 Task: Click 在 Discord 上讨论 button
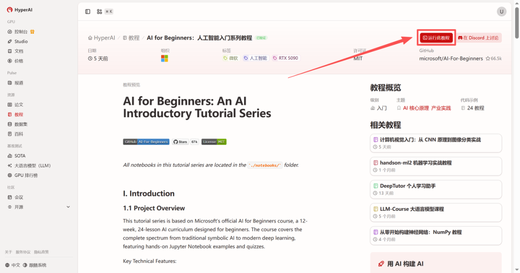click(x=478, y=37)
